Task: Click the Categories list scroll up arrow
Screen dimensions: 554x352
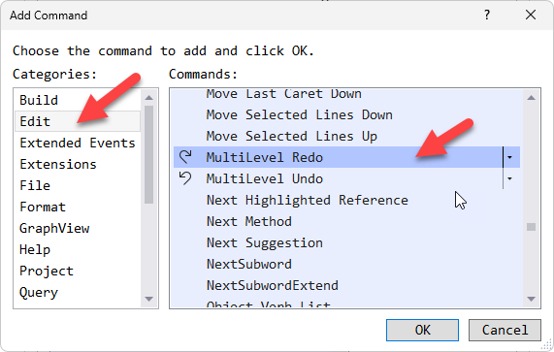Action: (149, 98)
